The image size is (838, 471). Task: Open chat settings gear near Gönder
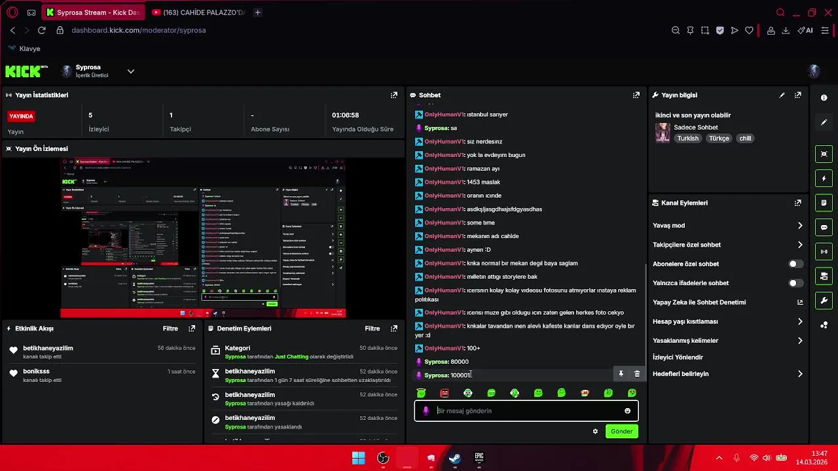(595, 431)
